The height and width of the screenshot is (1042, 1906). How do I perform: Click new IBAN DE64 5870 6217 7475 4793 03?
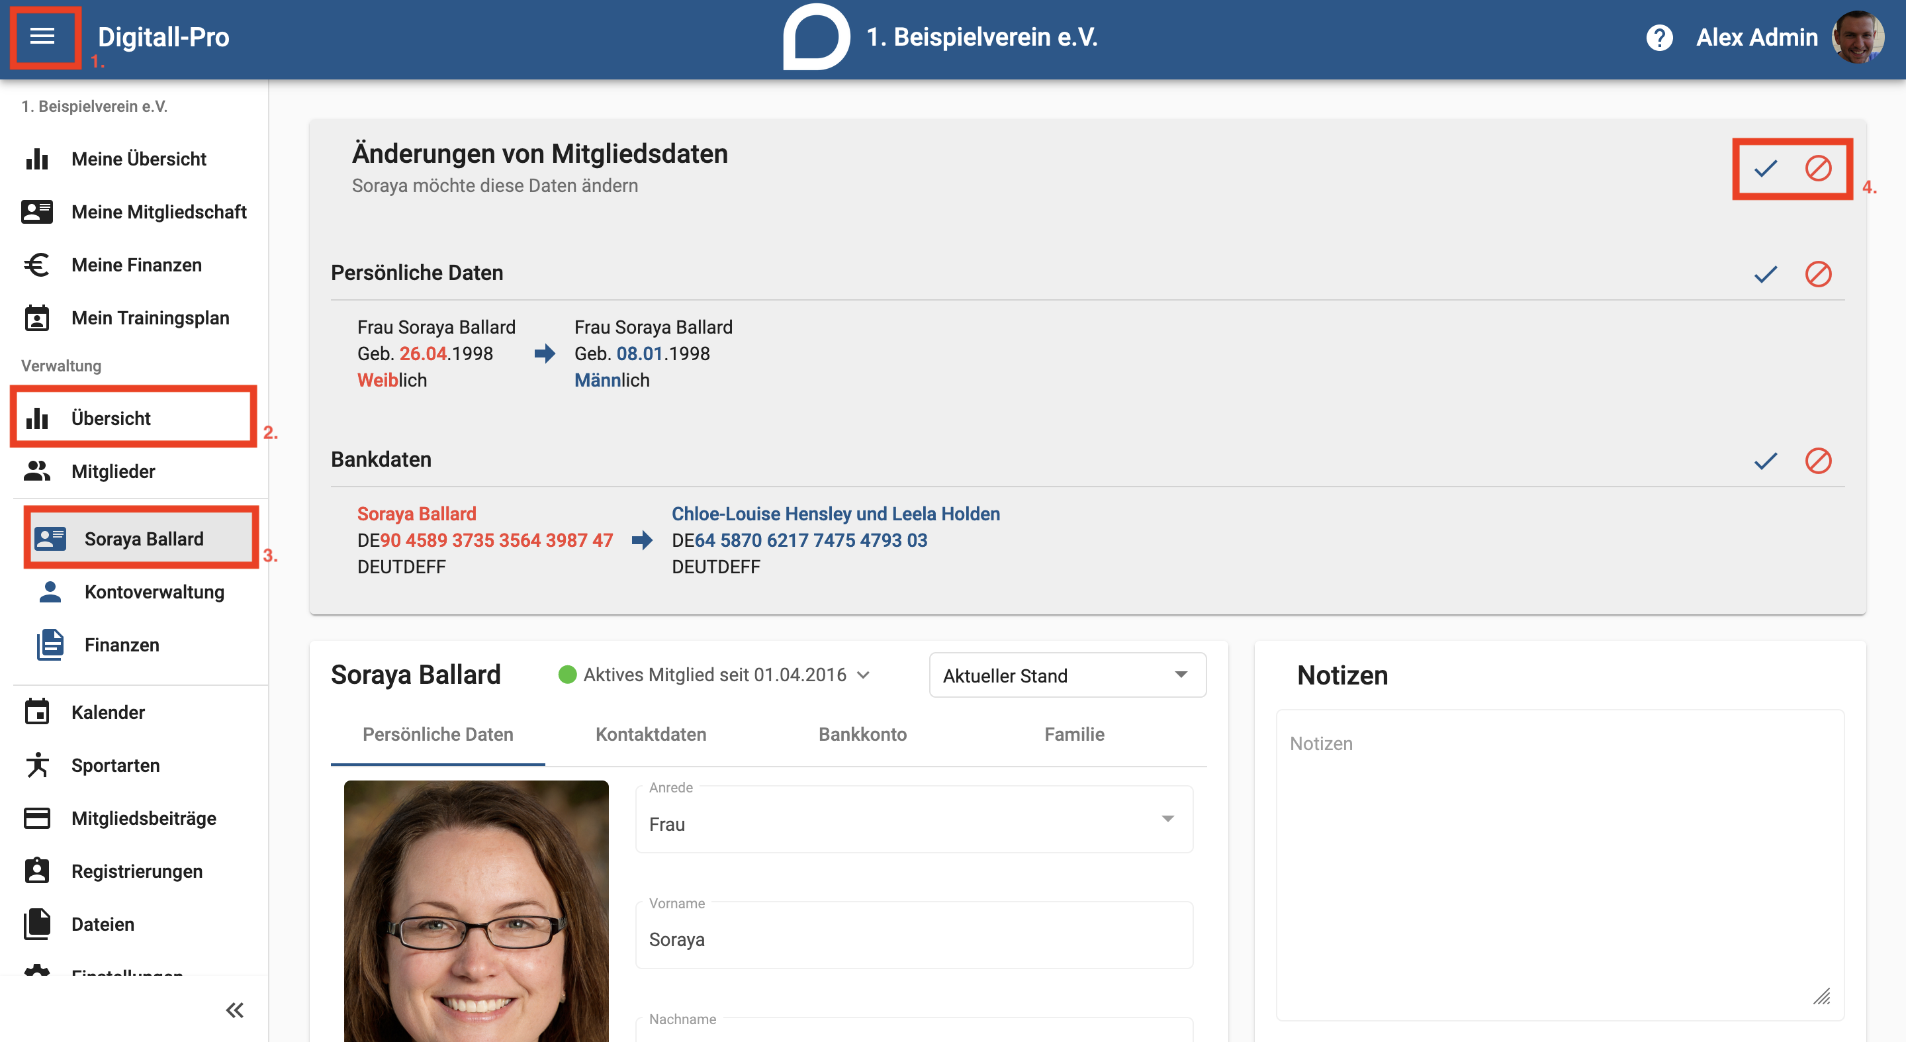(799, 541)
